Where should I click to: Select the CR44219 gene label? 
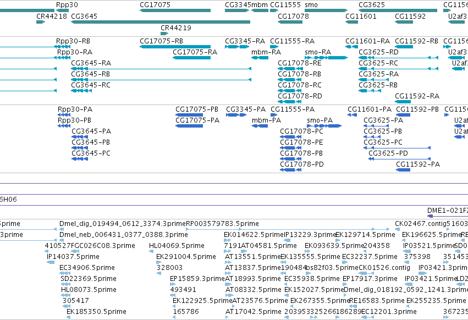click(x=176, y=27)
